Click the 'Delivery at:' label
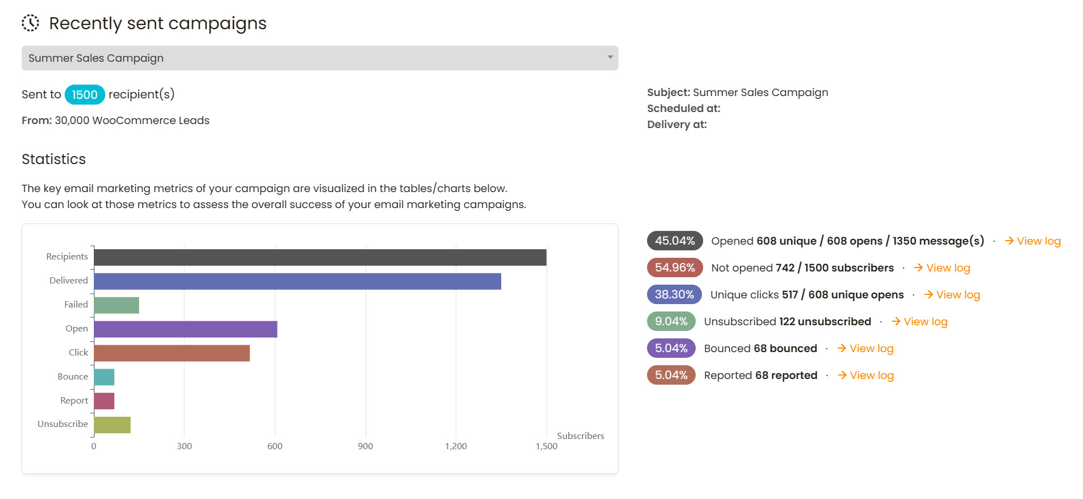Viewport: 1083px width, 499px height. (x=677, y=125)
